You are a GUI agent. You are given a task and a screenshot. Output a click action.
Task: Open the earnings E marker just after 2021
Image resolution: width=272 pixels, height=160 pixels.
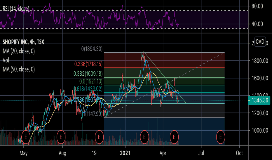[x=144, y=137]
